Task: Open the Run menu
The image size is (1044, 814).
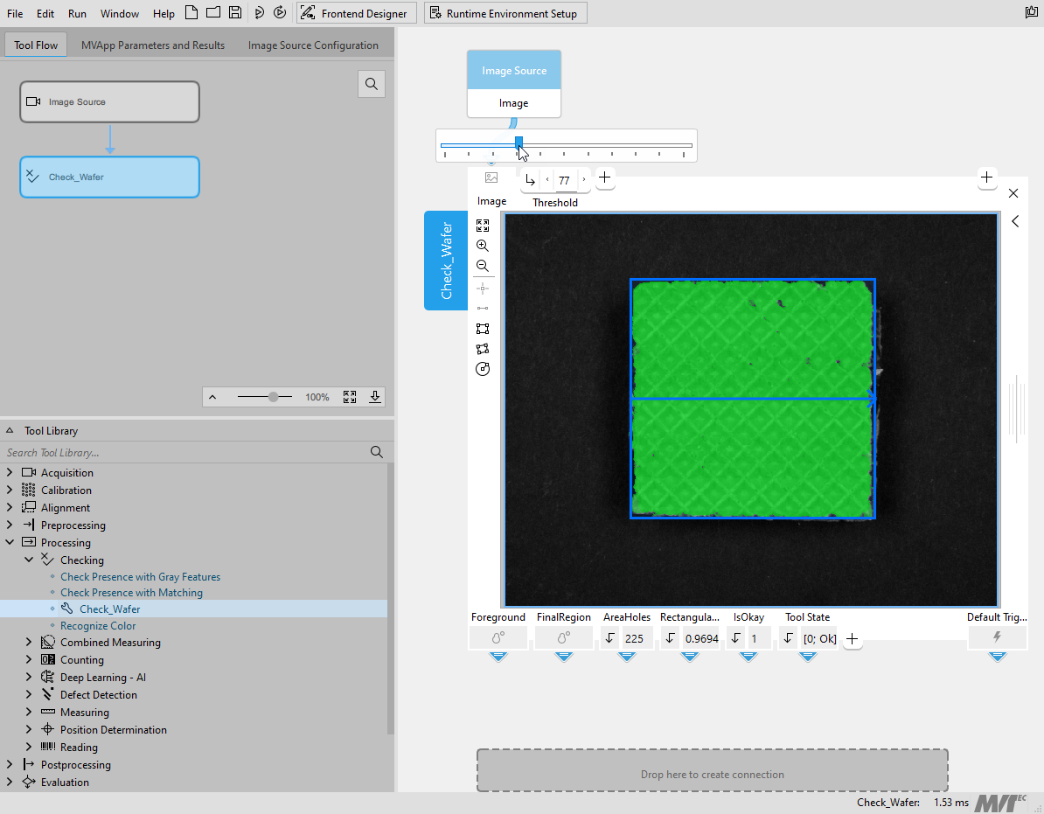Action: 77,14
